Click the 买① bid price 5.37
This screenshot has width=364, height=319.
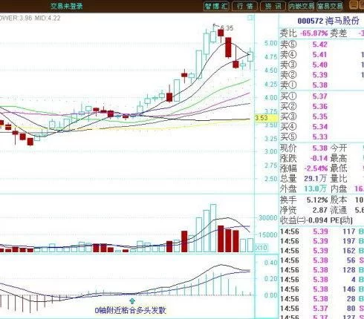[x=319, y=96]
